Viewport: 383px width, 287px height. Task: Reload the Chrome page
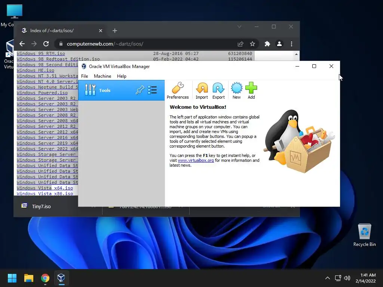point(46,44)
